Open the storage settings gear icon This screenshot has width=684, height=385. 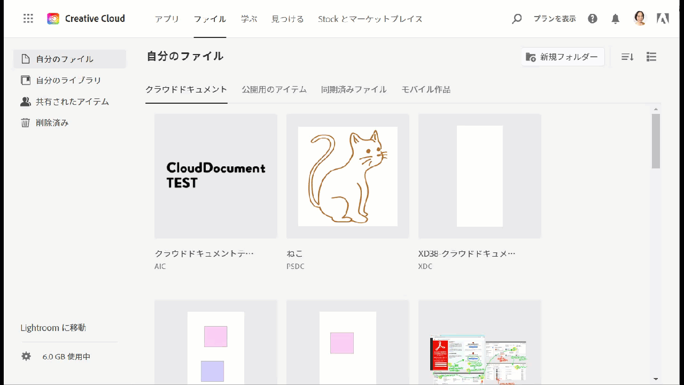point(26,356)
